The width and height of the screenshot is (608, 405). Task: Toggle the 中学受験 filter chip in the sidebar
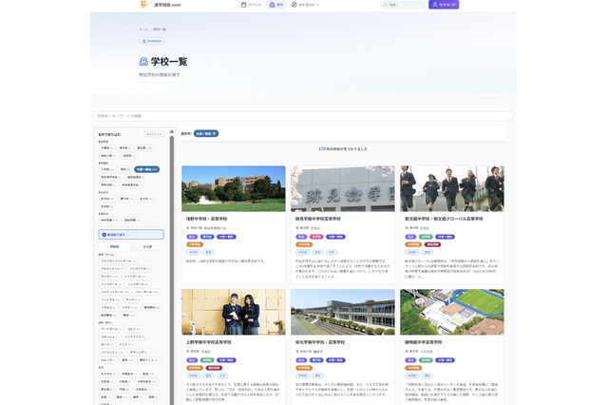click(109, 220)
